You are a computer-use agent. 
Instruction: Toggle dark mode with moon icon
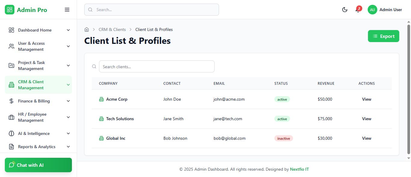345,10
